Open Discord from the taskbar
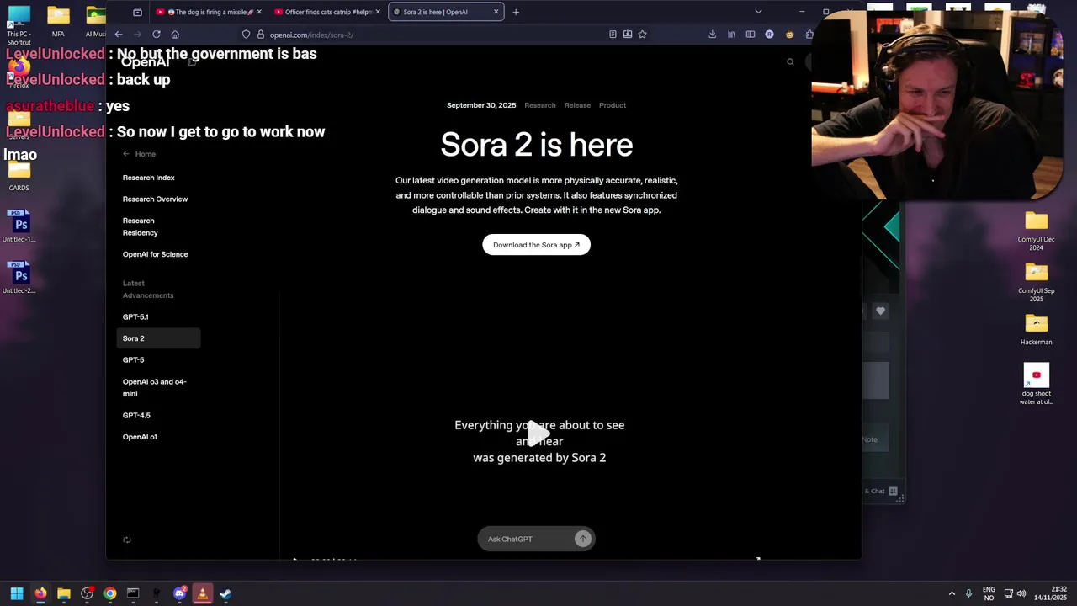This screenshot has width=1077, height=606. [x=179, y=593]
